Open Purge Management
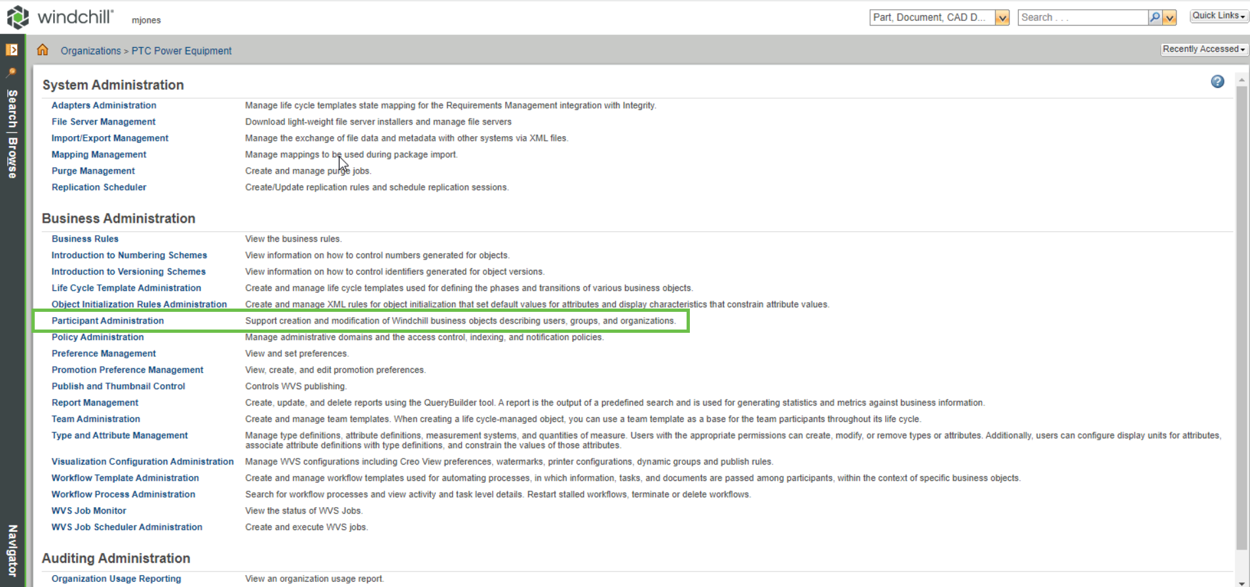Screen dimensions: 1250x587 93,171
